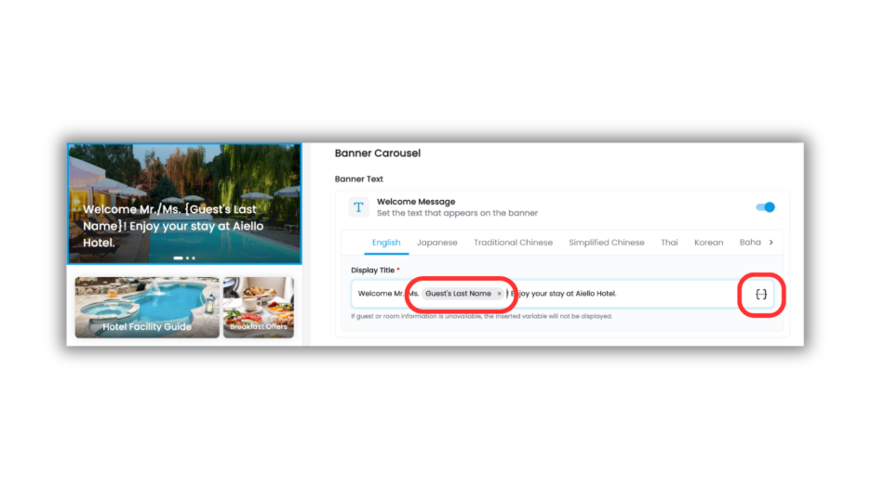Expand more language tabs with right chevron
This screenshot has width=871, height=489.
[x=771, y=242]
